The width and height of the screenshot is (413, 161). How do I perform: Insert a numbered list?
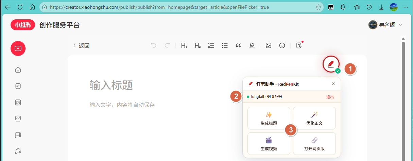(x=211, y=45)
